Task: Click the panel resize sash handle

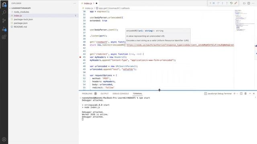Action: click(x=168, y=90)
